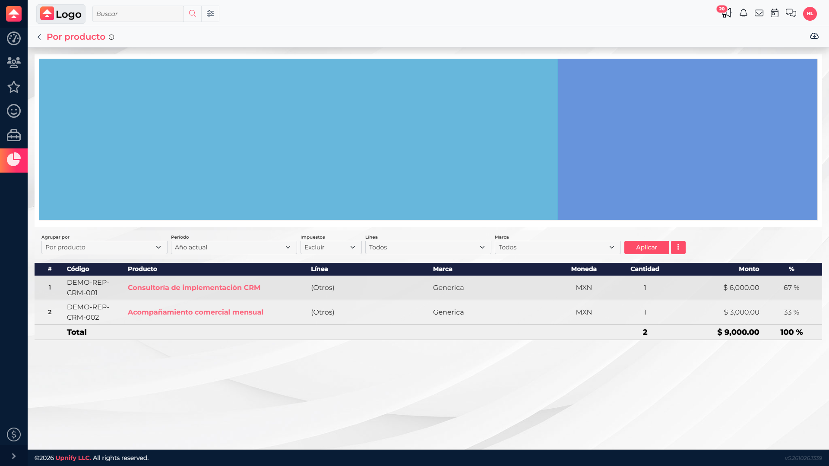This screenshot has height=466, width=829.
Task: Focus the Buscar search field
Action: pyautogui.click(x=138, y=14)
